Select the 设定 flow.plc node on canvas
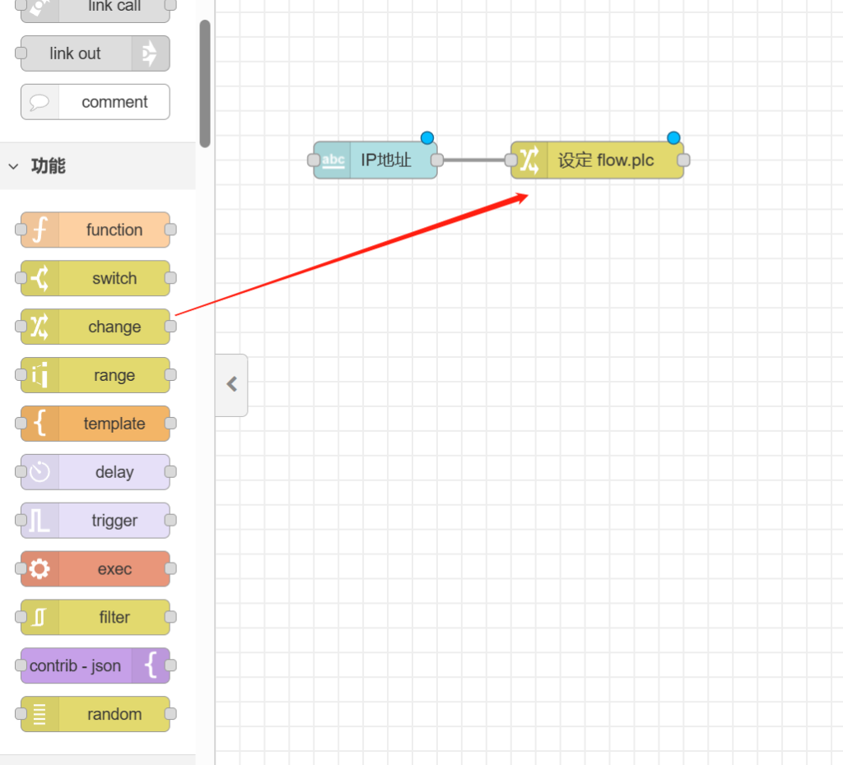The image size is (843, 765). pos(606,160)
